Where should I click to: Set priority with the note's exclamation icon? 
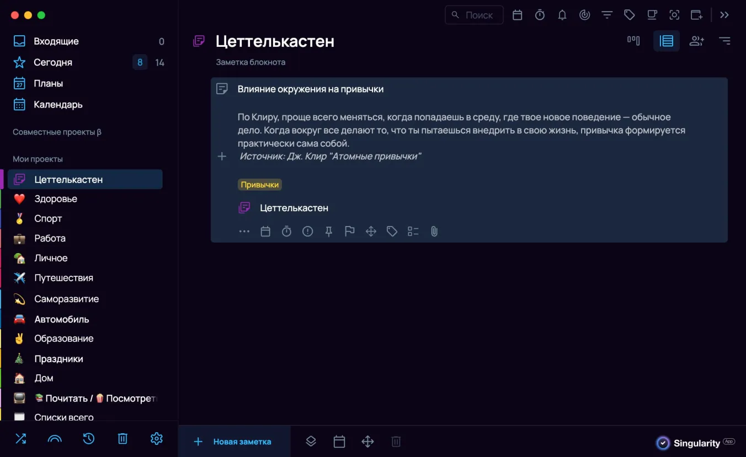[307, 232]
